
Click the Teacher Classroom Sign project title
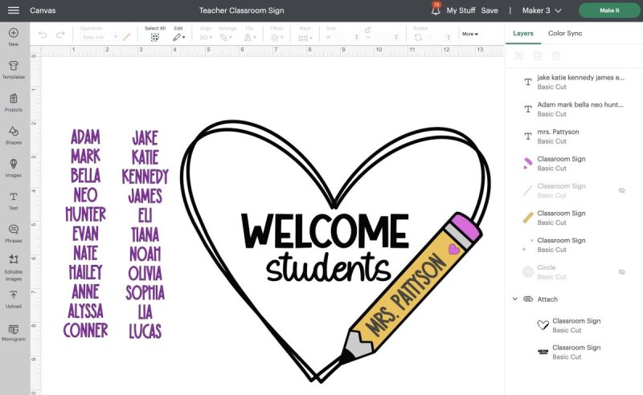242,10
